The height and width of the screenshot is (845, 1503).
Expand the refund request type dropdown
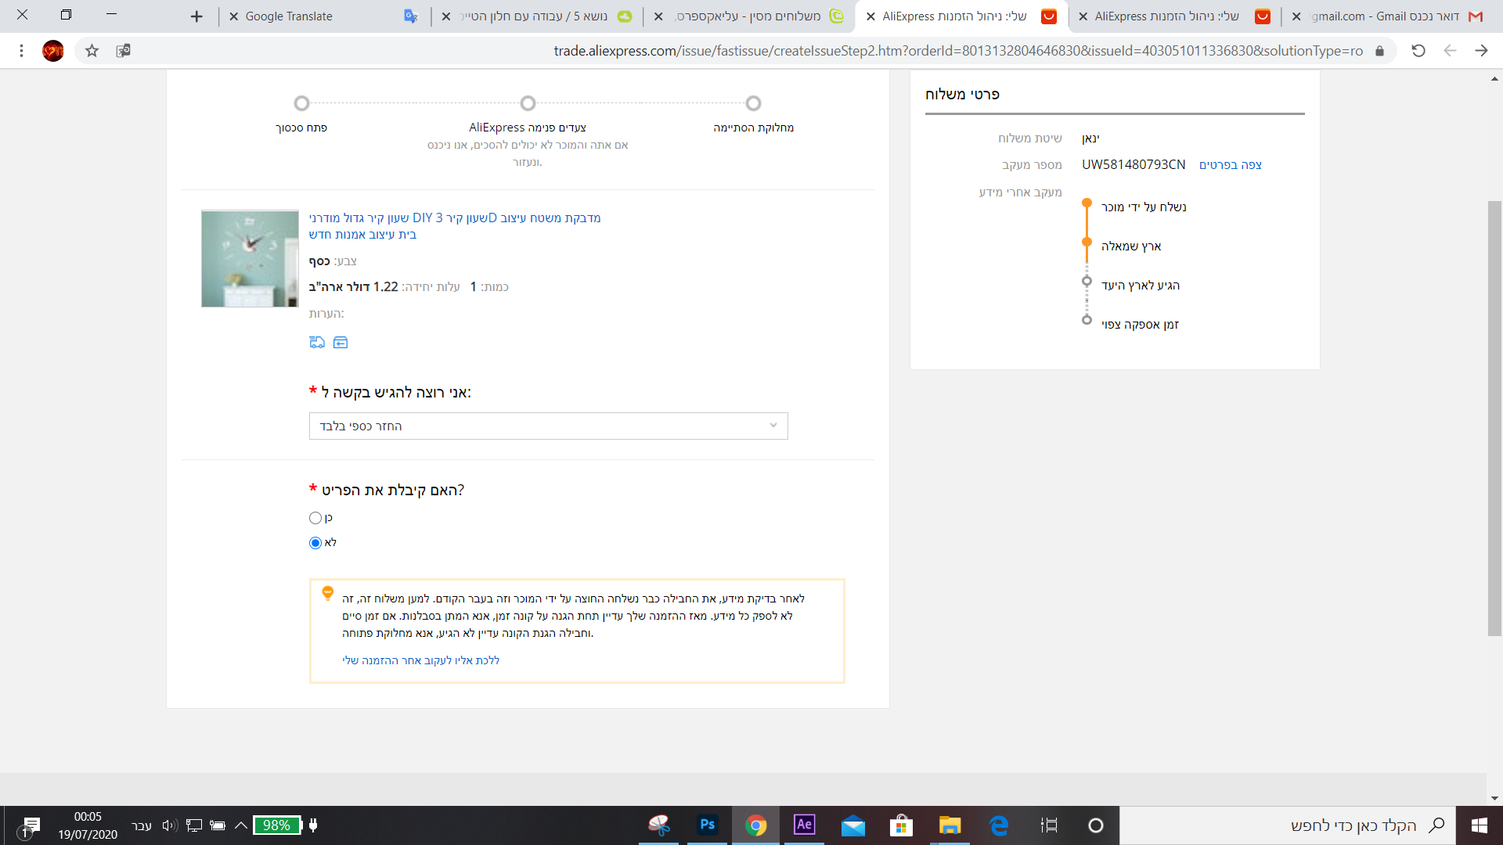(548, 426)
